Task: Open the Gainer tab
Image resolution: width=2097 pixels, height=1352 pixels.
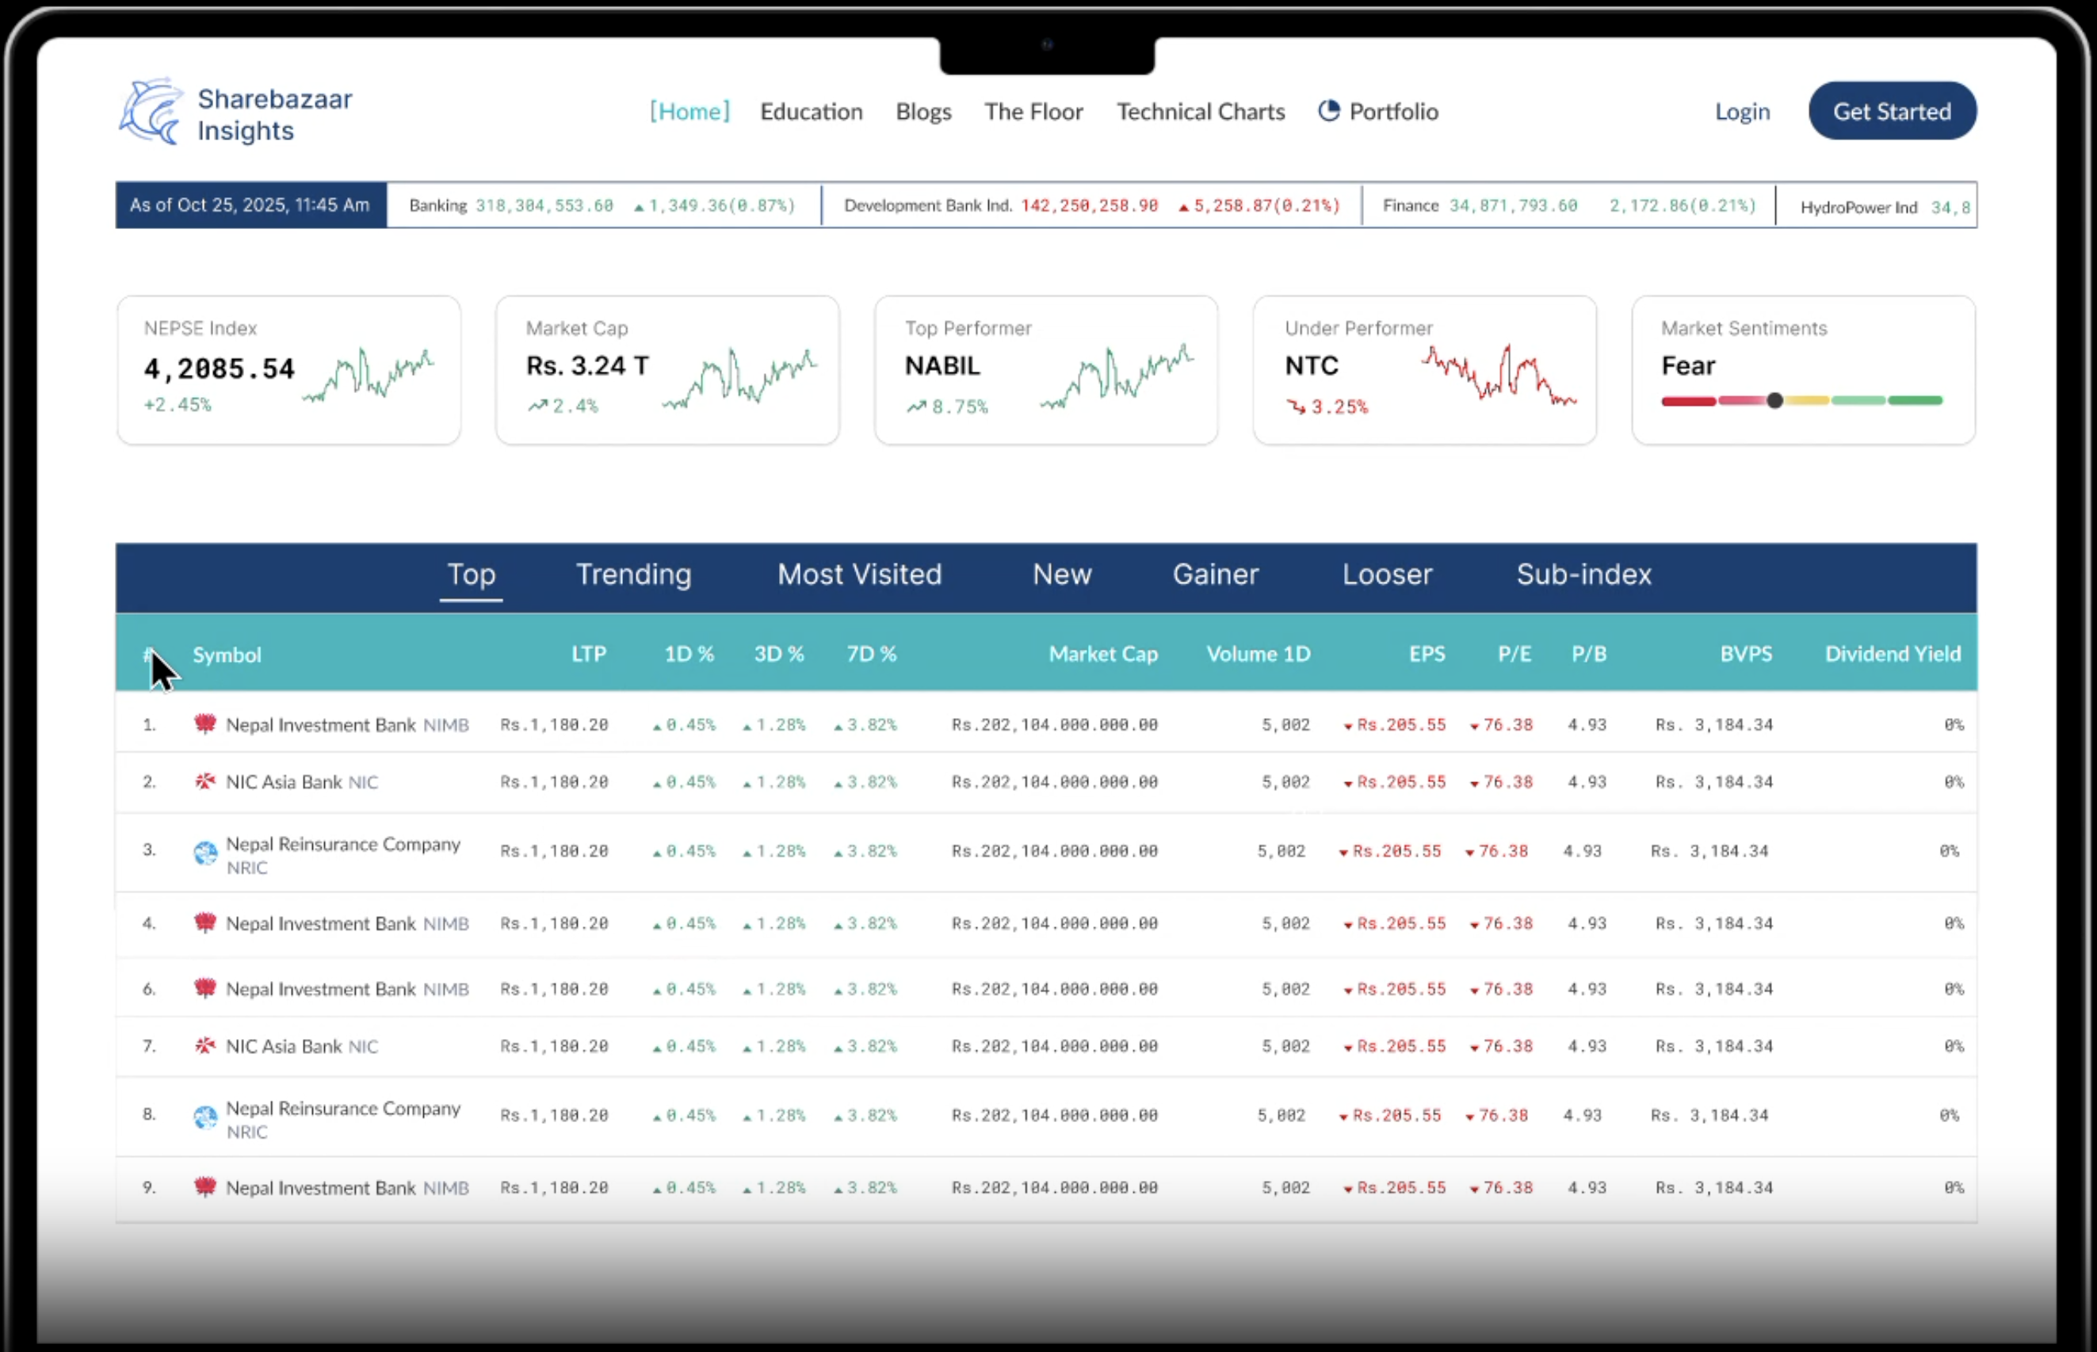Action: point(1216,576)
